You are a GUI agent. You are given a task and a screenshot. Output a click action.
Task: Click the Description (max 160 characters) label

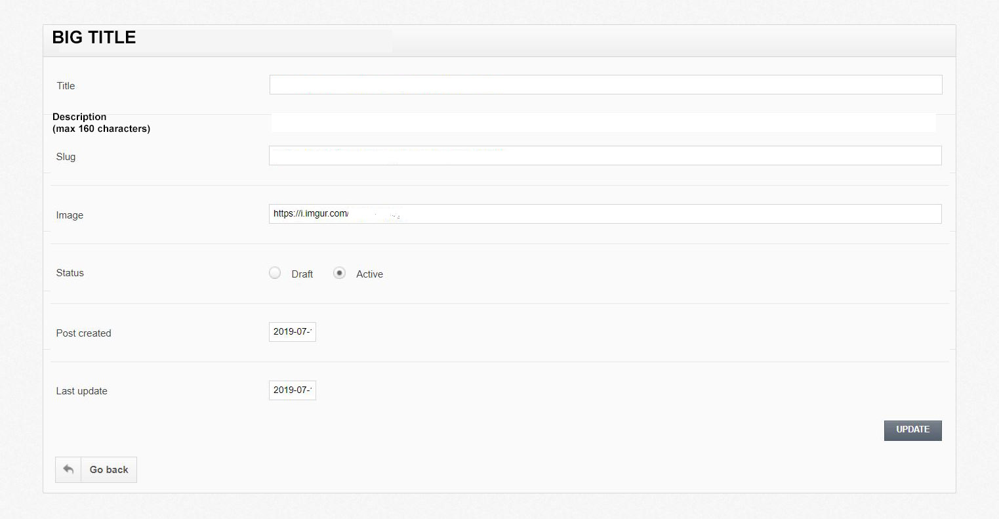tap(101, 123)
